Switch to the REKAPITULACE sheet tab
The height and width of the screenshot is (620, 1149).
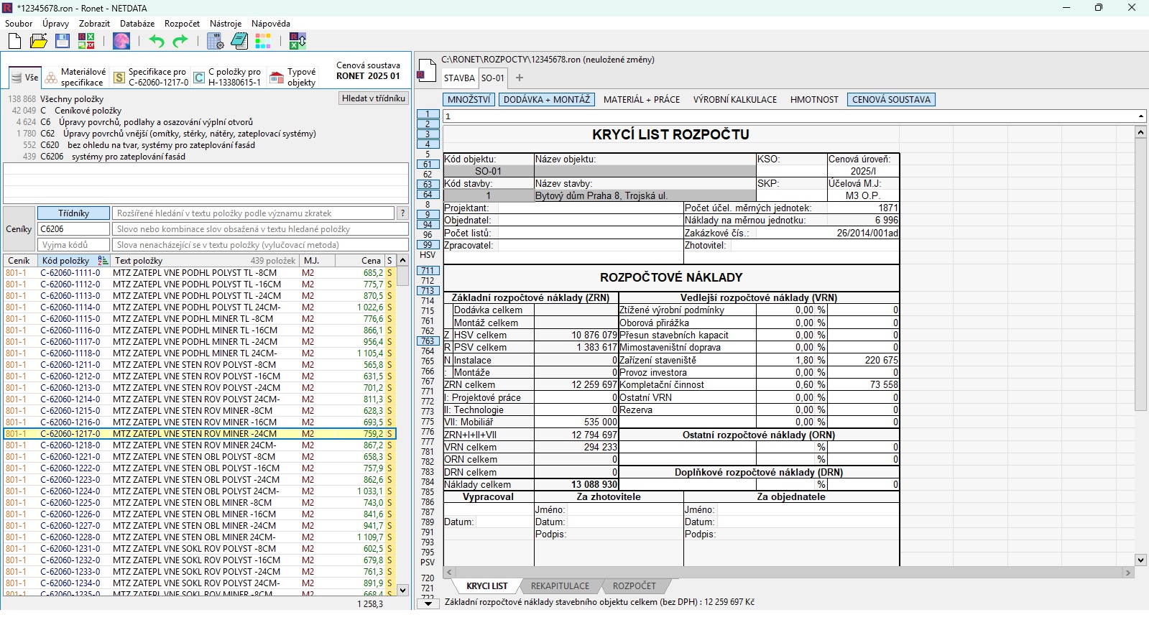pyautogui.click(x=560, y=586)
